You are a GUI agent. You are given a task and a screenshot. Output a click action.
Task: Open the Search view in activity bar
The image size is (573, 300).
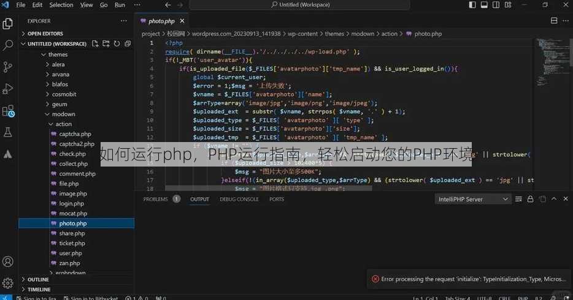click(x=8, y=45)
